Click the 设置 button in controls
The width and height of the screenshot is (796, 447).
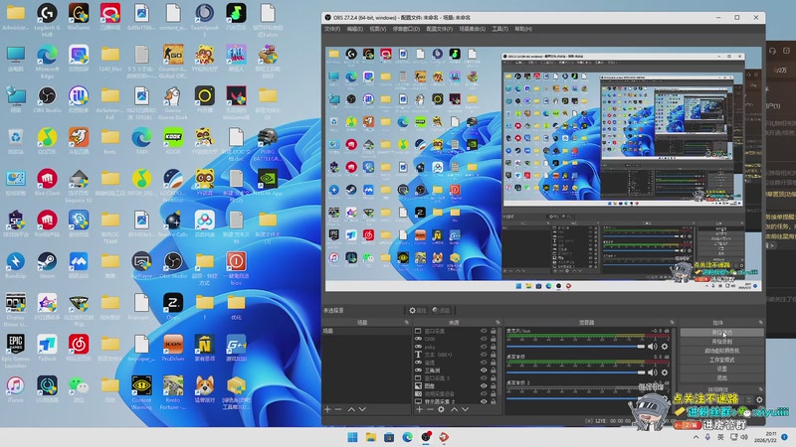click(723, 369)
